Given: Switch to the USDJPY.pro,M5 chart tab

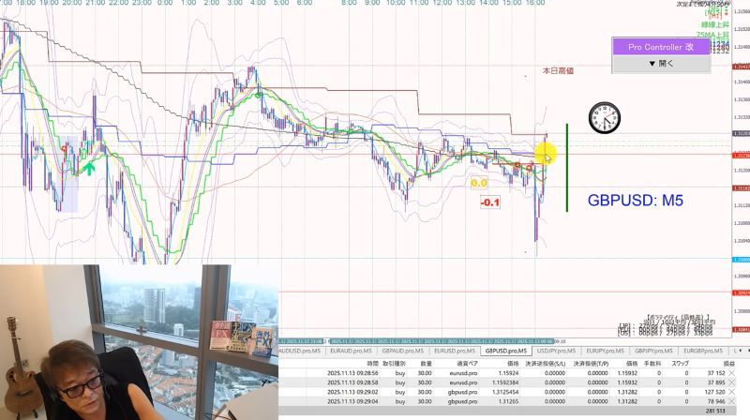Looking at the screenshot, I should [x=555, y=352].
